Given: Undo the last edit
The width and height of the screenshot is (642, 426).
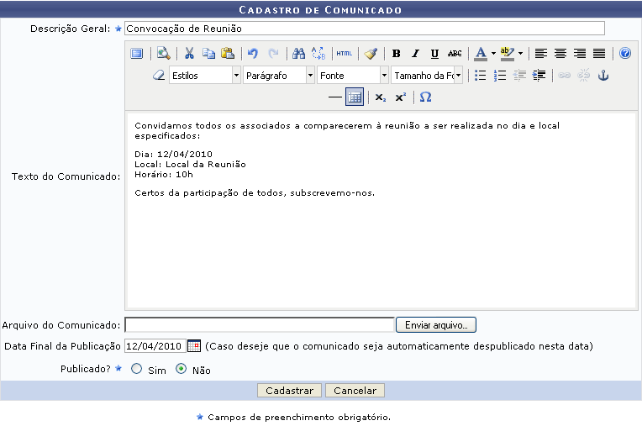Looking at the screenshot, I should tap(253, 54).
